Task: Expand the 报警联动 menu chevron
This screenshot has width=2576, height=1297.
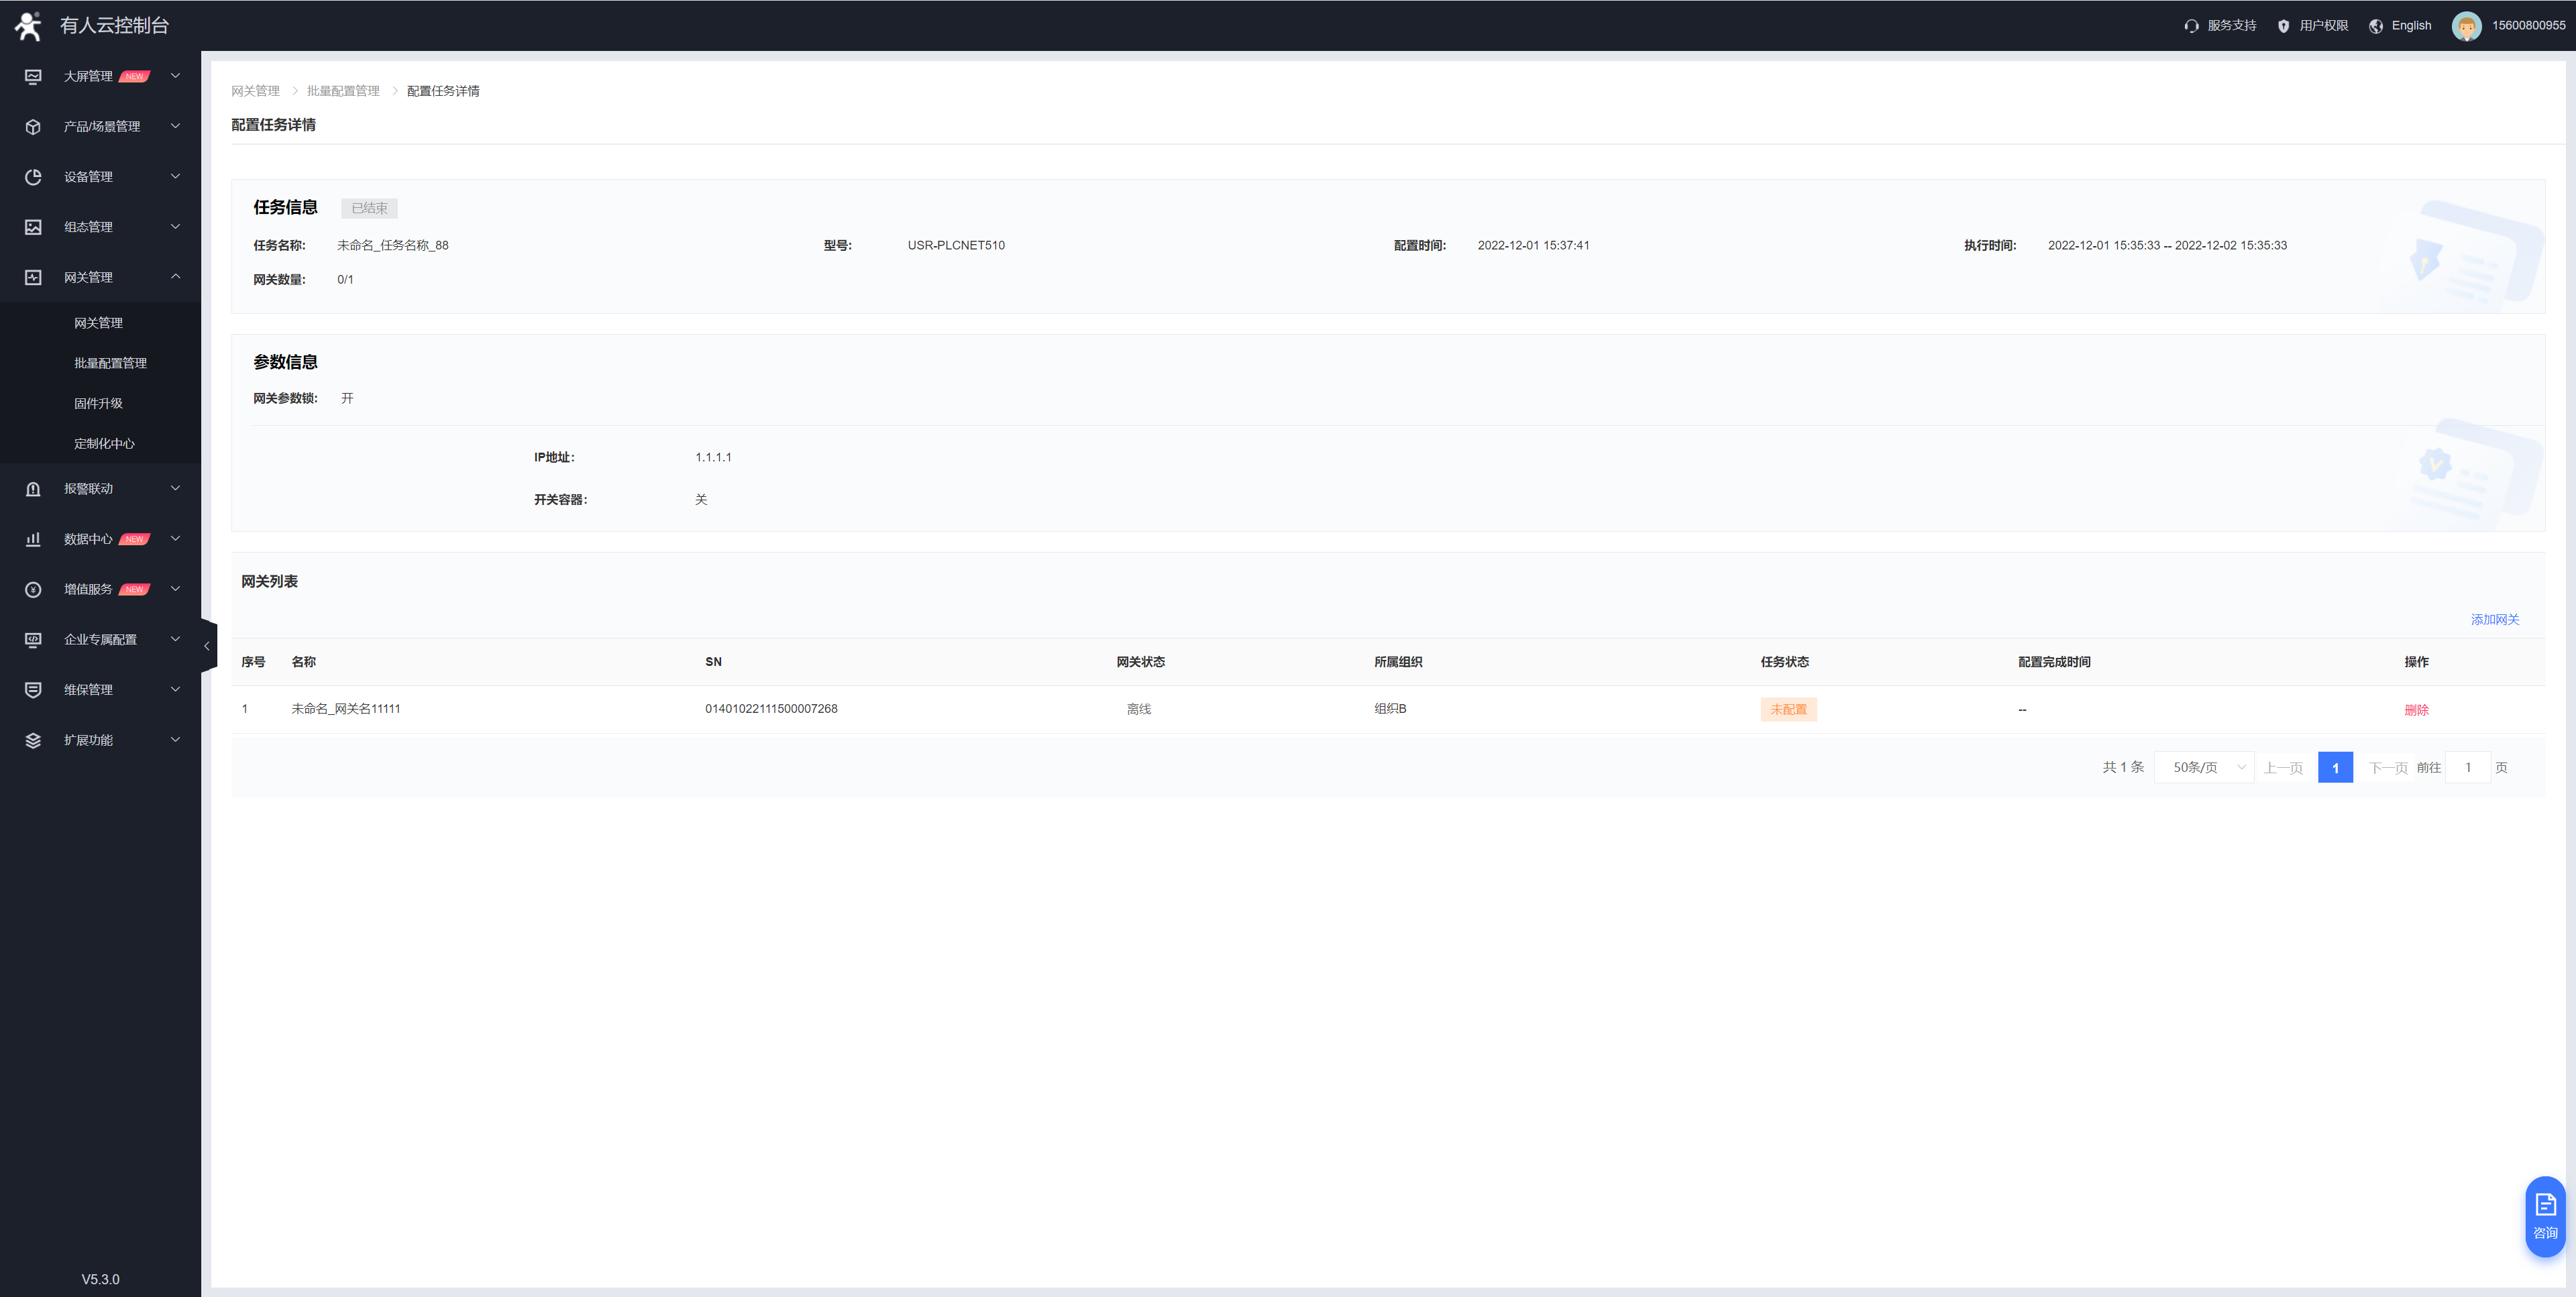Action: pos(176,489)
